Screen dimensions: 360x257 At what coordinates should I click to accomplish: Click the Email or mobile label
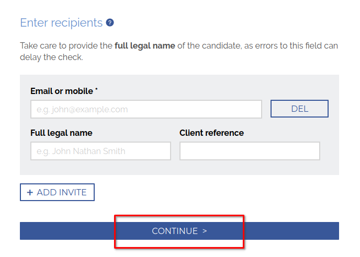coord(61,91)
